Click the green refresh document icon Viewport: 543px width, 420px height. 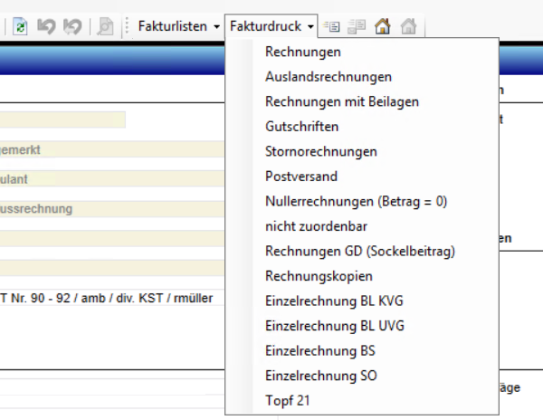click(x=20, y=26)
